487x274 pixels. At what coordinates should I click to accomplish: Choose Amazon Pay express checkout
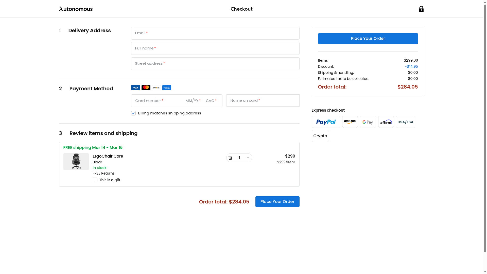coord(350,122)
